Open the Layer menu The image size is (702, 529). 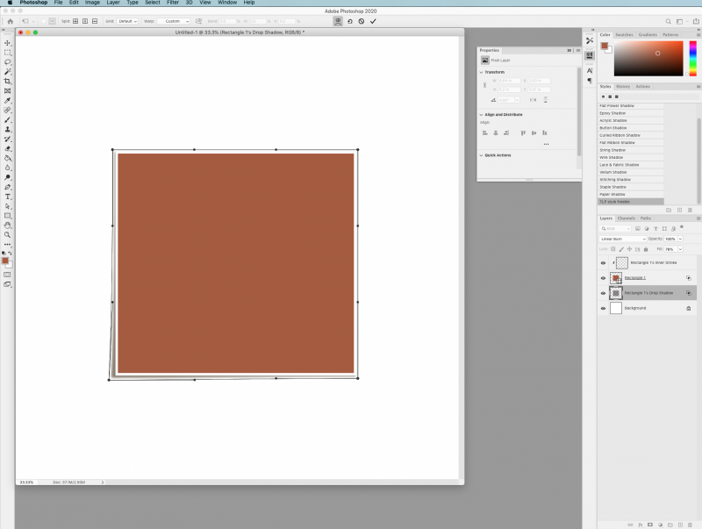click(113, 3)
